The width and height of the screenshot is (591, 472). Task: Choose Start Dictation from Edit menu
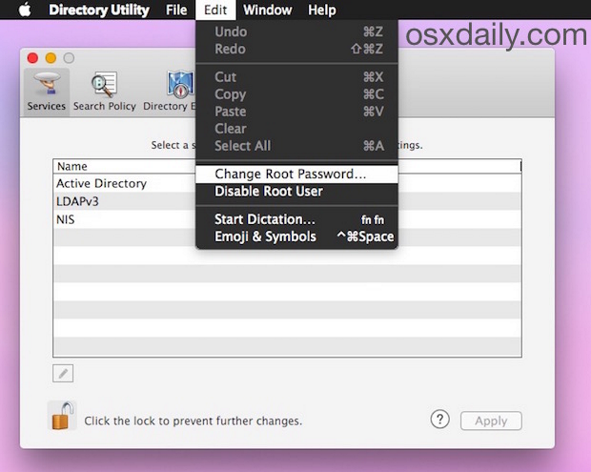[x=265, y=220]
